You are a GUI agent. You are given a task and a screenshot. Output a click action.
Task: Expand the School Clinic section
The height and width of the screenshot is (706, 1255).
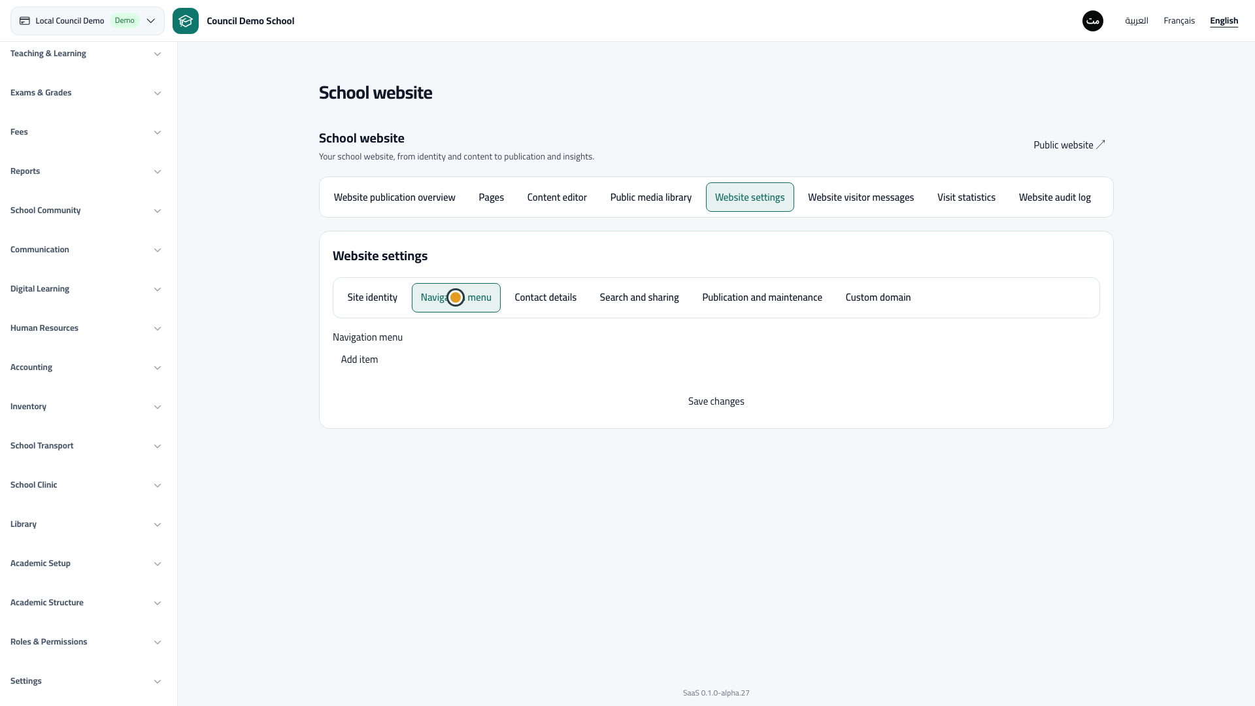[86, 485]
